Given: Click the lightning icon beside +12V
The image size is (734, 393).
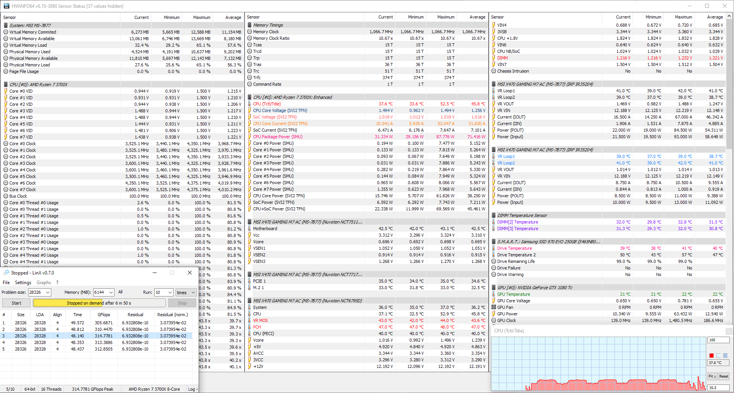Looking at the screenshot, I should pos(250,366).
